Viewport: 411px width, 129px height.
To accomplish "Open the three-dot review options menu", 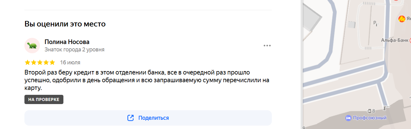I will [x=267, y=46].
